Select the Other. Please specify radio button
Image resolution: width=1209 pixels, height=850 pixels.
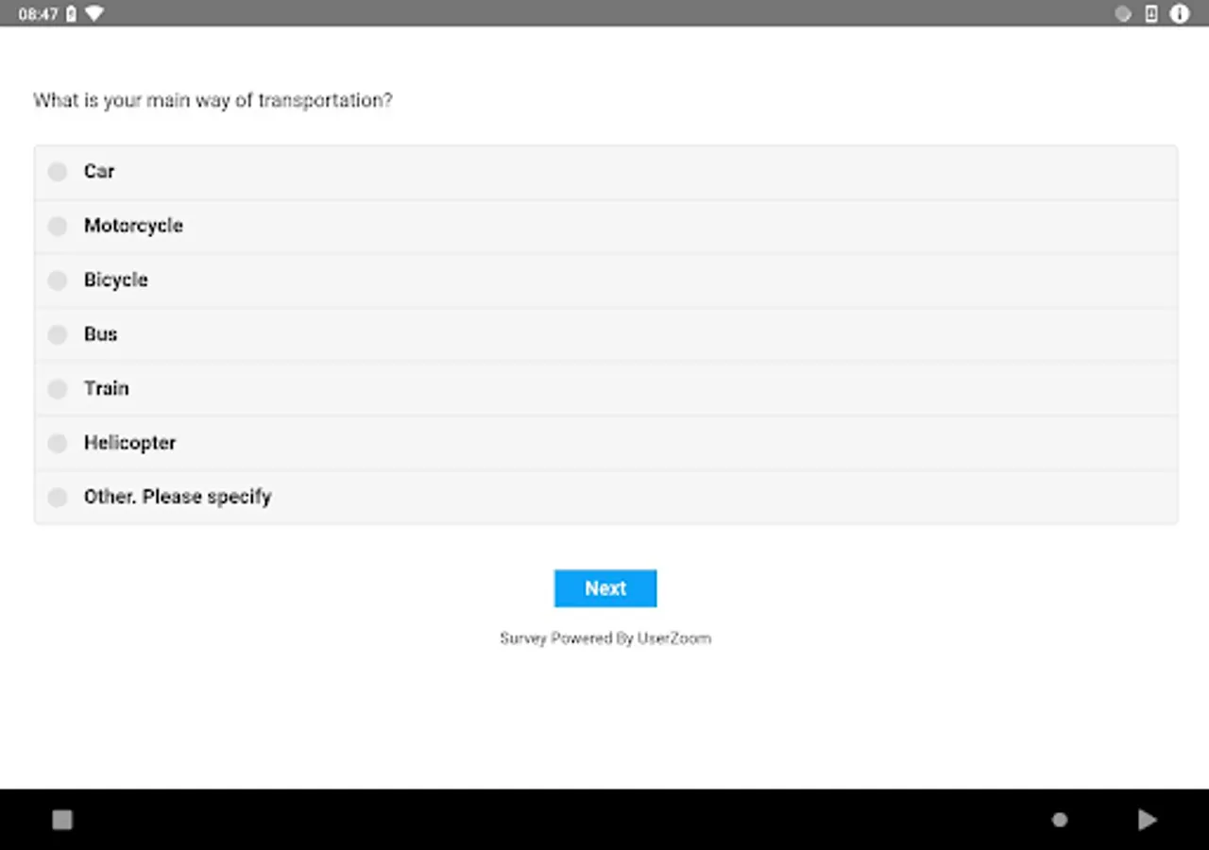pos(58,498)
